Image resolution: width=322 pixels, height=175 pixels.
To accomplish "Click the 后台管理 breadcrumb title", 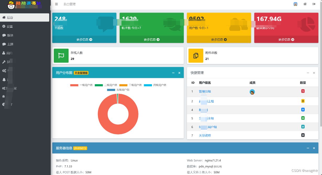I will pos(69,4).
